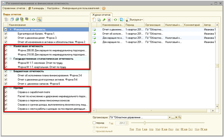Click the copy report icon with green plus
224x137 pixels.
point(99,20)
